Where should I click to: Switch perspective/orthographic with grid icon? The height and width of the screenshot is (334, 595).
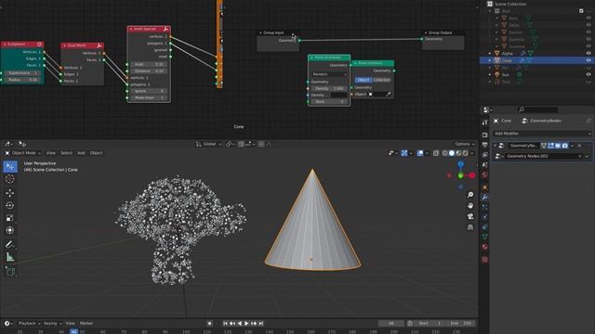[470, 227]
